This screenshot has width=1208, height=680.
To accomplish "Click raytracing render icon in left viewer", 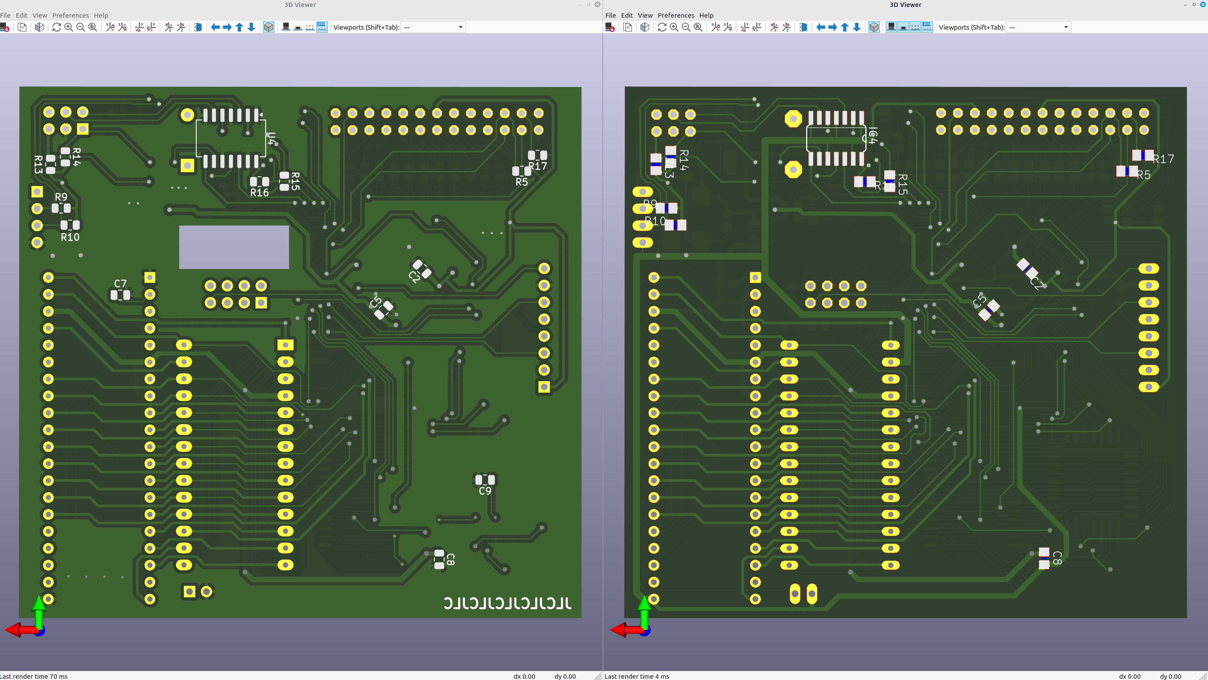I will point(39,27).
